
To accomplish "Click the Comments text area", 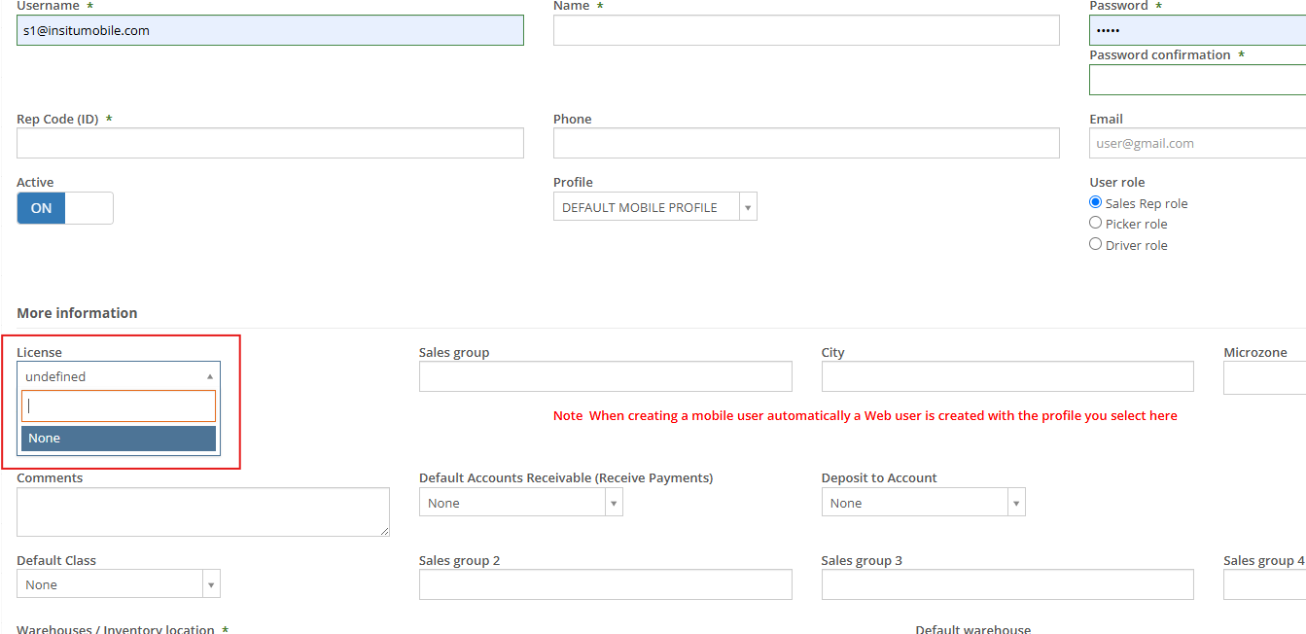I will point(203,511).
